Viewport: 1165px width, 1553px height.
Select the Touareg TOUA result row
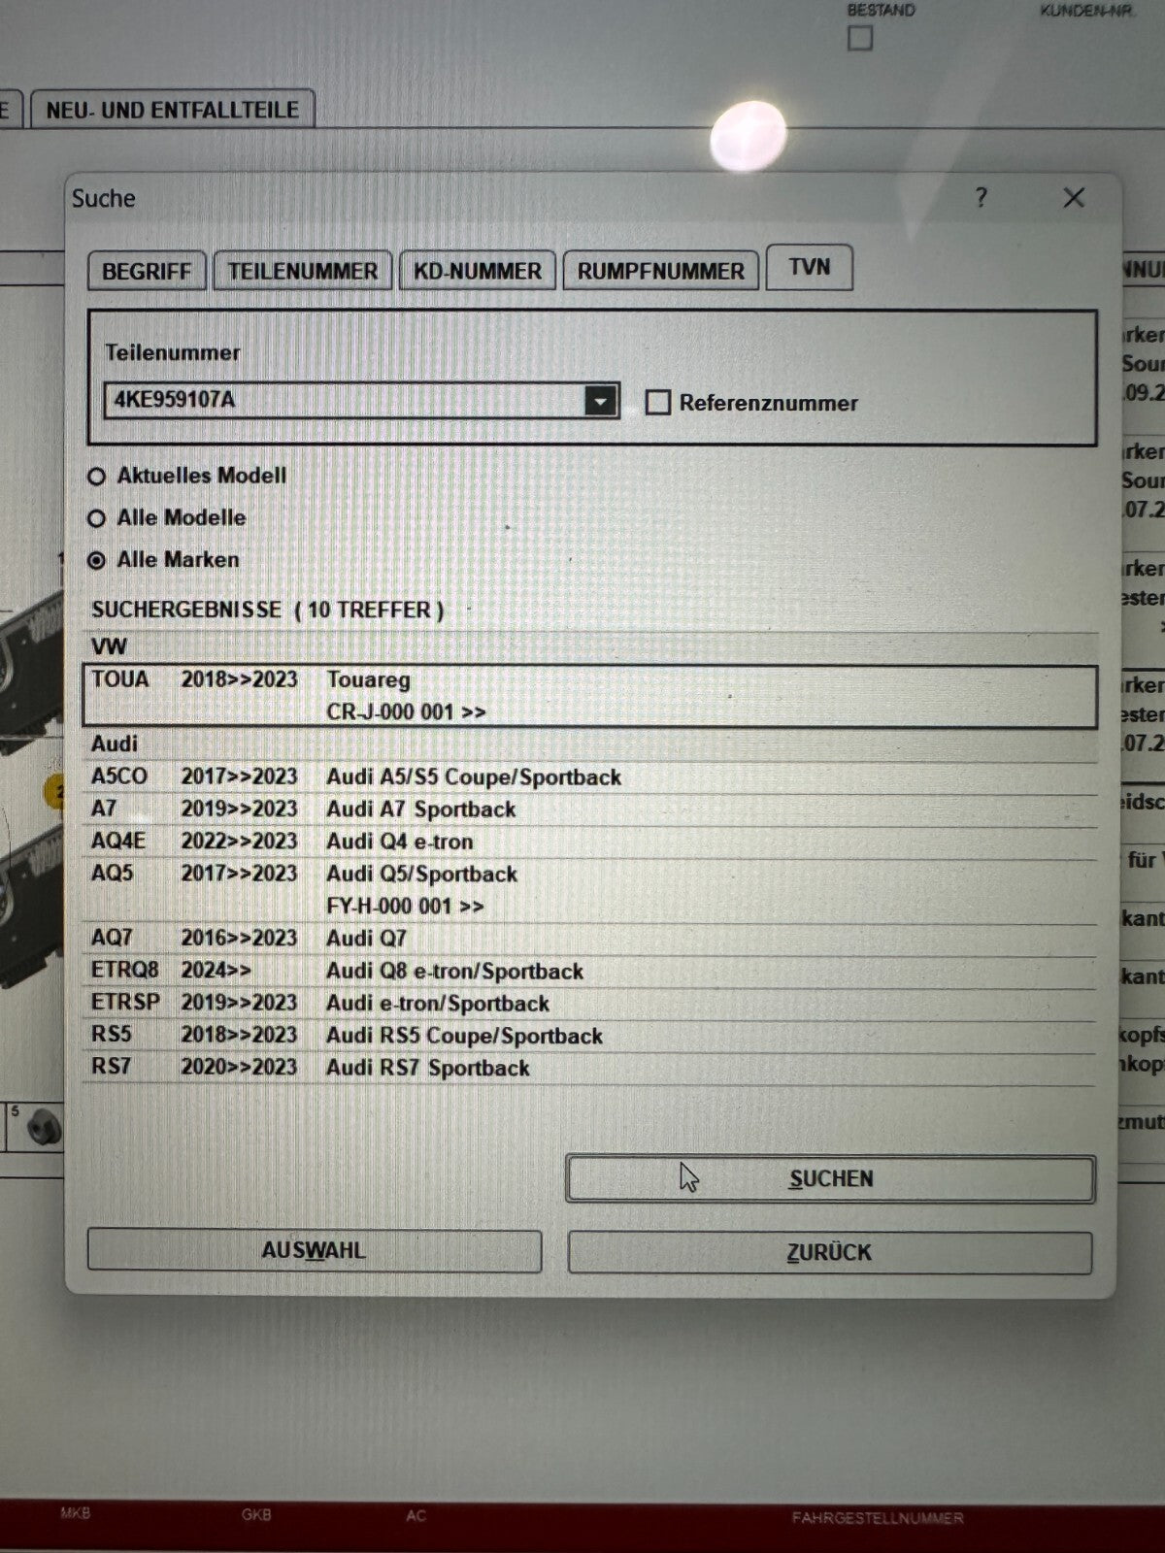click(x=590, y=696)
